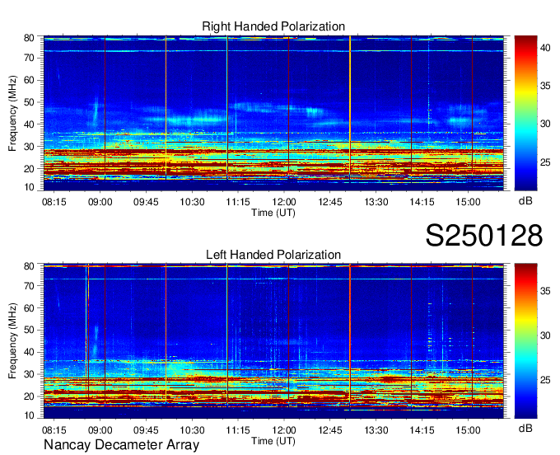This screenshot has height=455, width=560.
Task: Click the 25 tick on left-handed colorbar
Action: 545,380
